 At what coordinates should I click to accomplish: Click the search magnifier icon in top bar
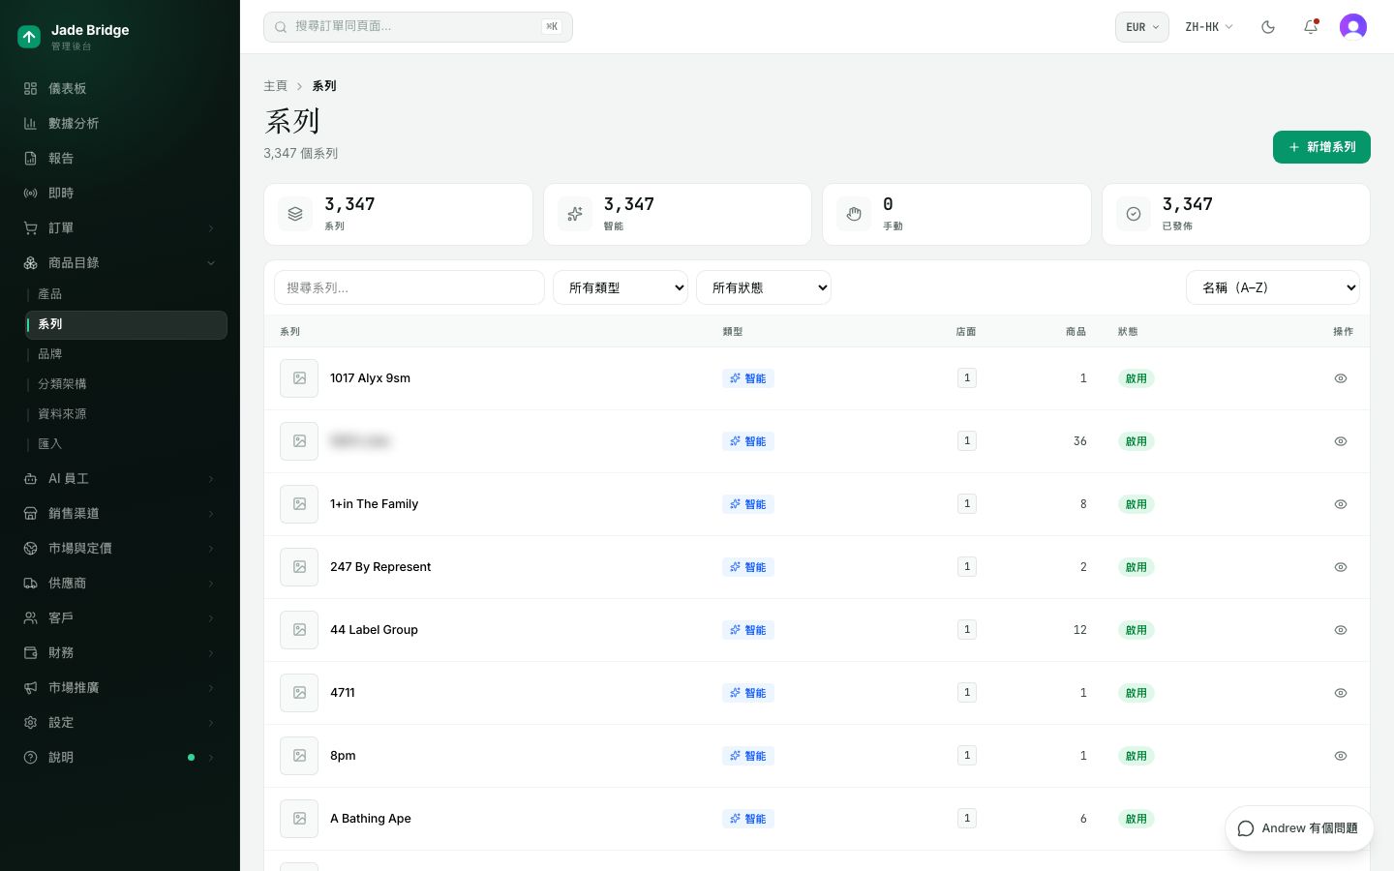point(281,27)
